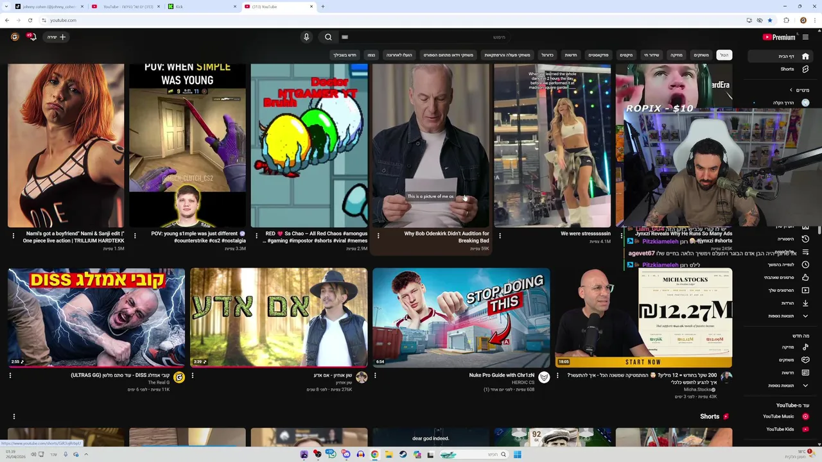Open Bob Odenkirk Breaking Bad short
Image resolution: width=822 pixels, height=462 pixels.
(431, 145)
